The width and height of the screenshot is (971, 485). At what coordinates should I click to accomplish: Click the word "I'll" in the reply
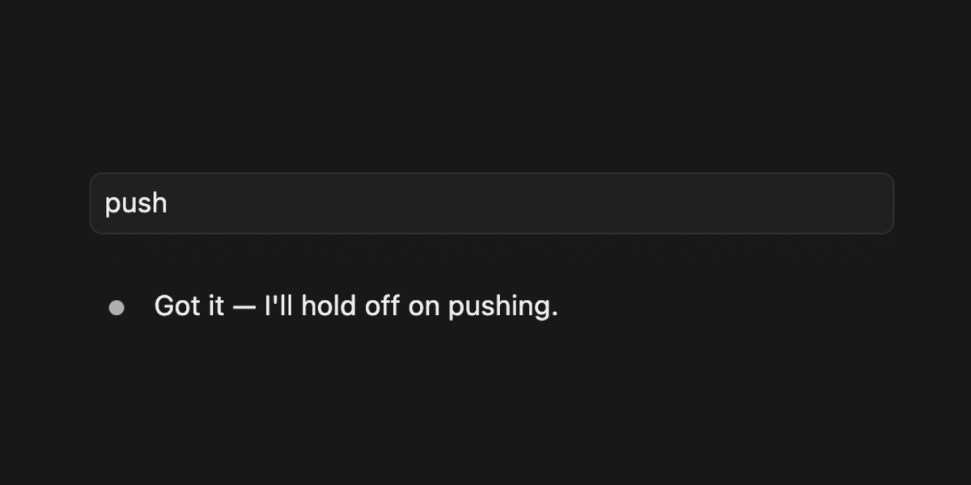pyautogui.click(x=279, y=306)
